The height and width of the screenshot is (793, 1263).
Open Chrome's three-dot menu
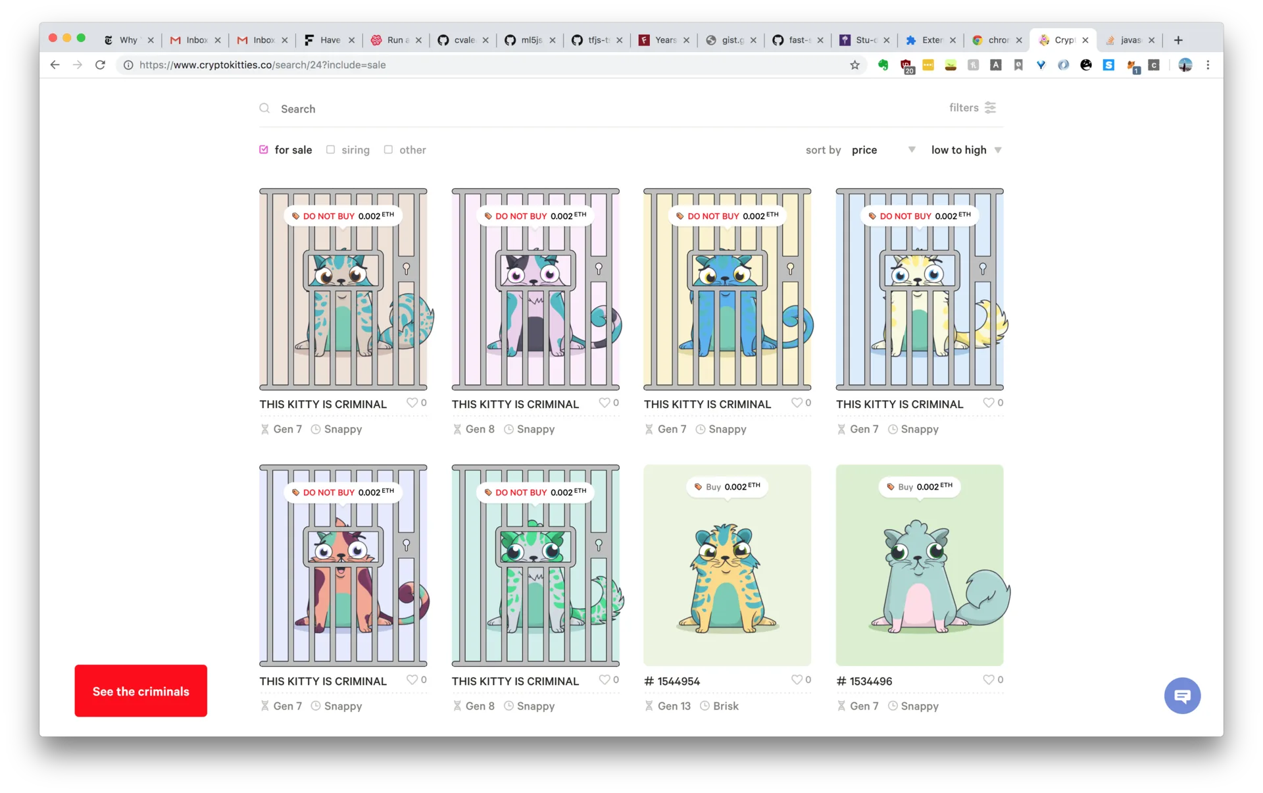(1208, 64)
